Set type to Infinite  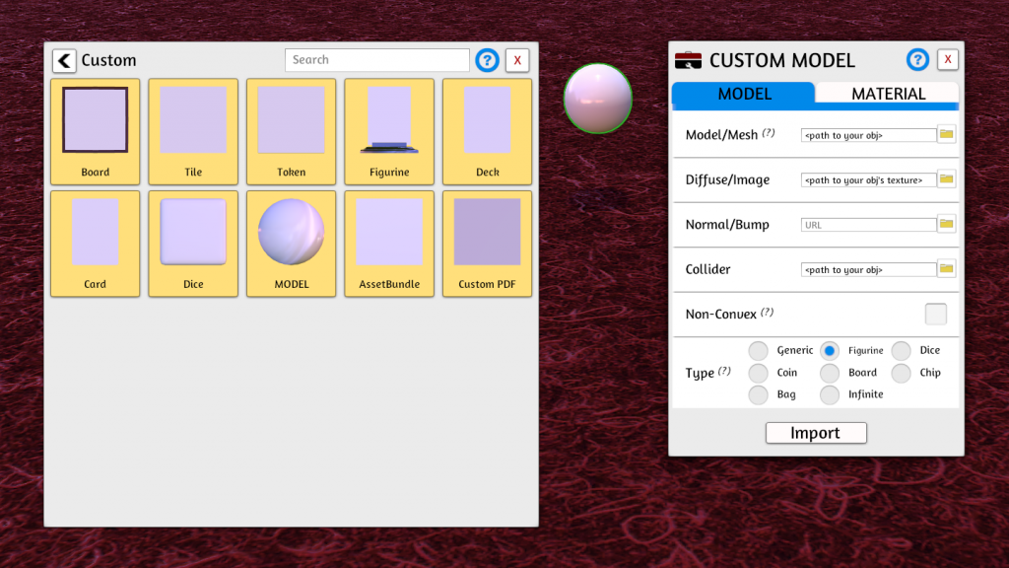pos(830,394)
